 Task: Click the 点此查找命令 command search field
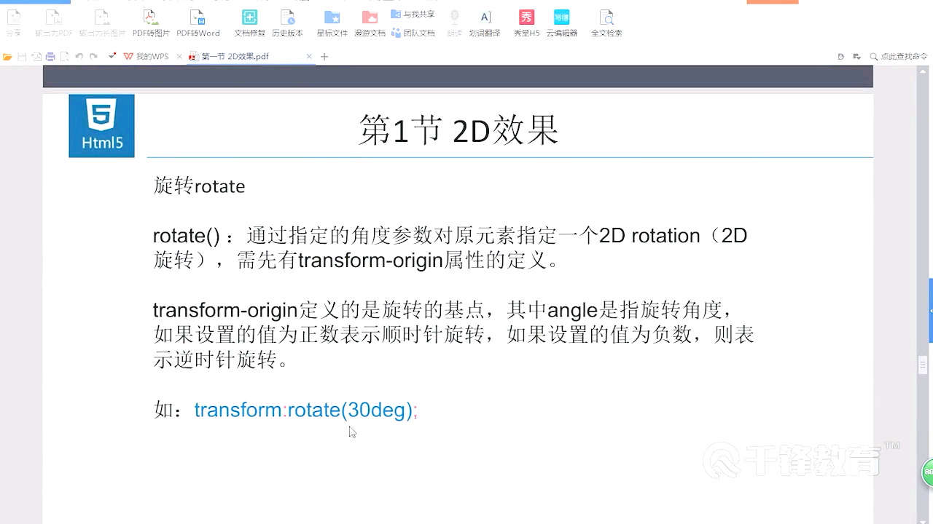tap(904, 55)
